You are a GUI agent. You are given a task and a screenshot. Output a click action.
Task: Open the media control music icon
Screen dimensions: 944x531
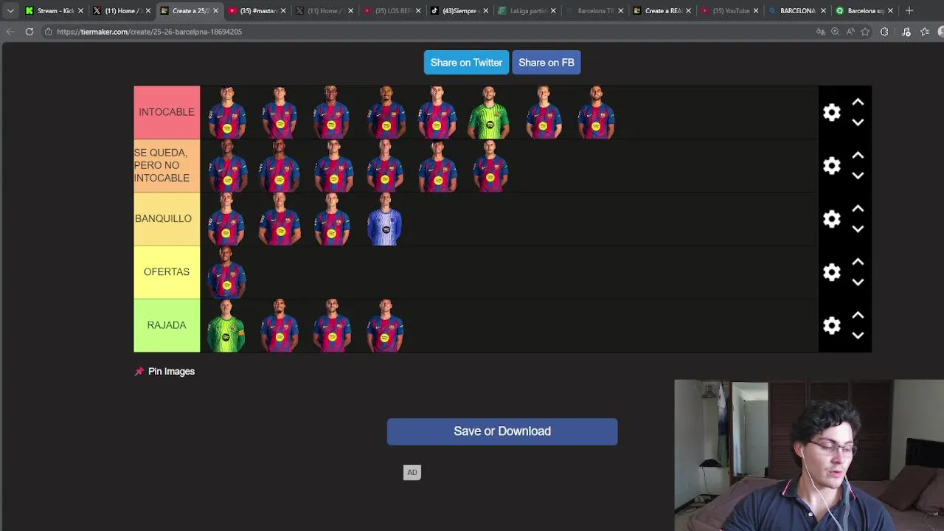[x=906, y=32]
